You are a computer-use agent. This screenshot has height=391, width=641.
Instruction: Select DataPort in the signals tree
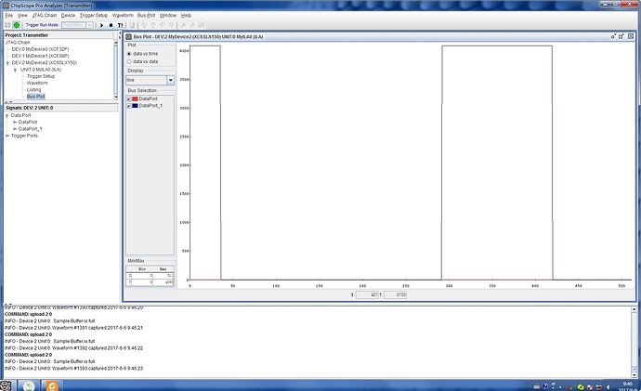(28, 123)
